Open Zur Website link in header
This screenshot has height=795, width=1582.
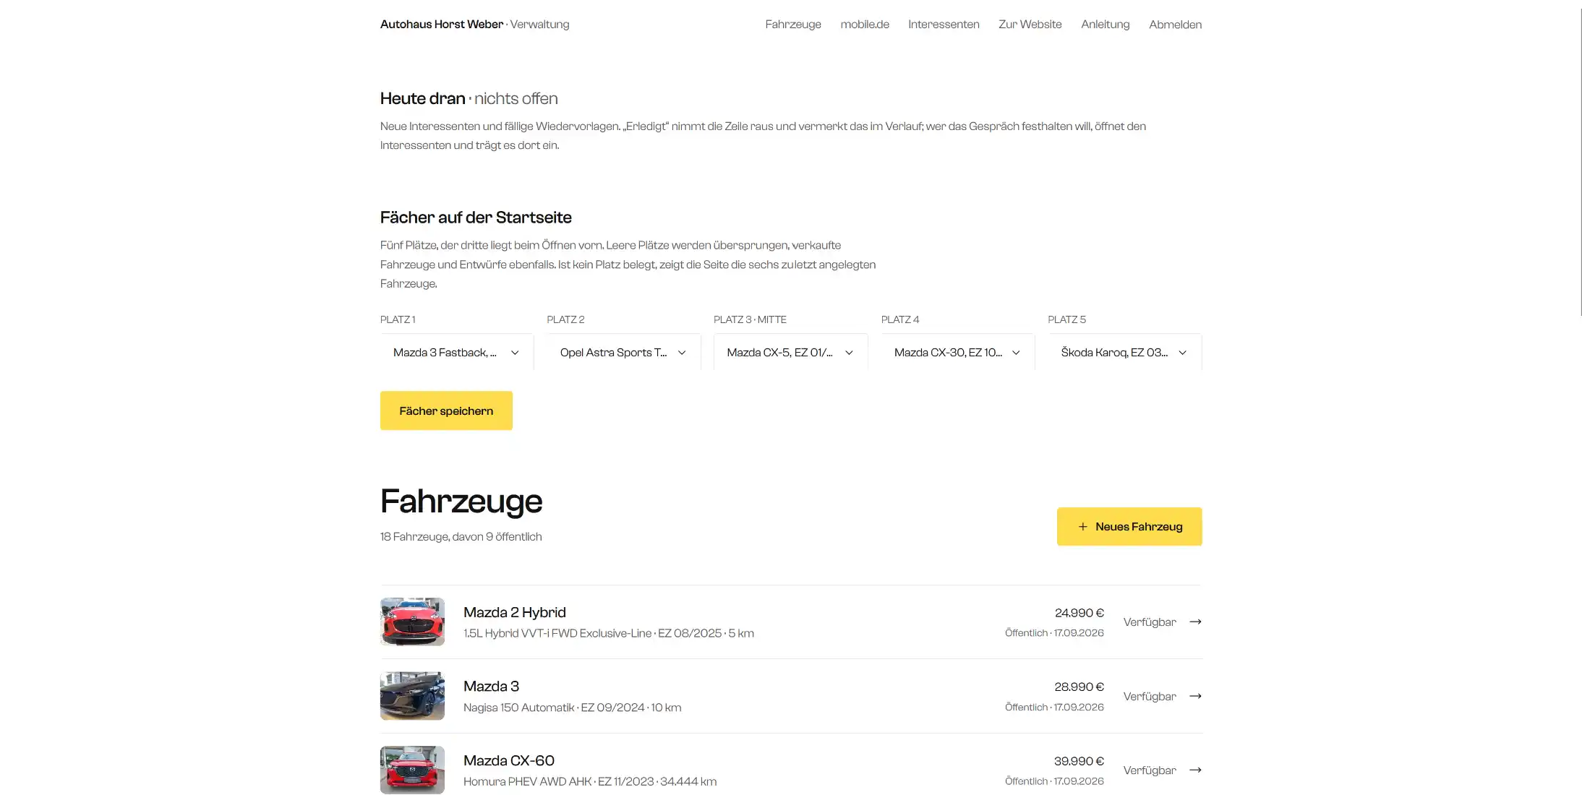(x=1030, y=25)
